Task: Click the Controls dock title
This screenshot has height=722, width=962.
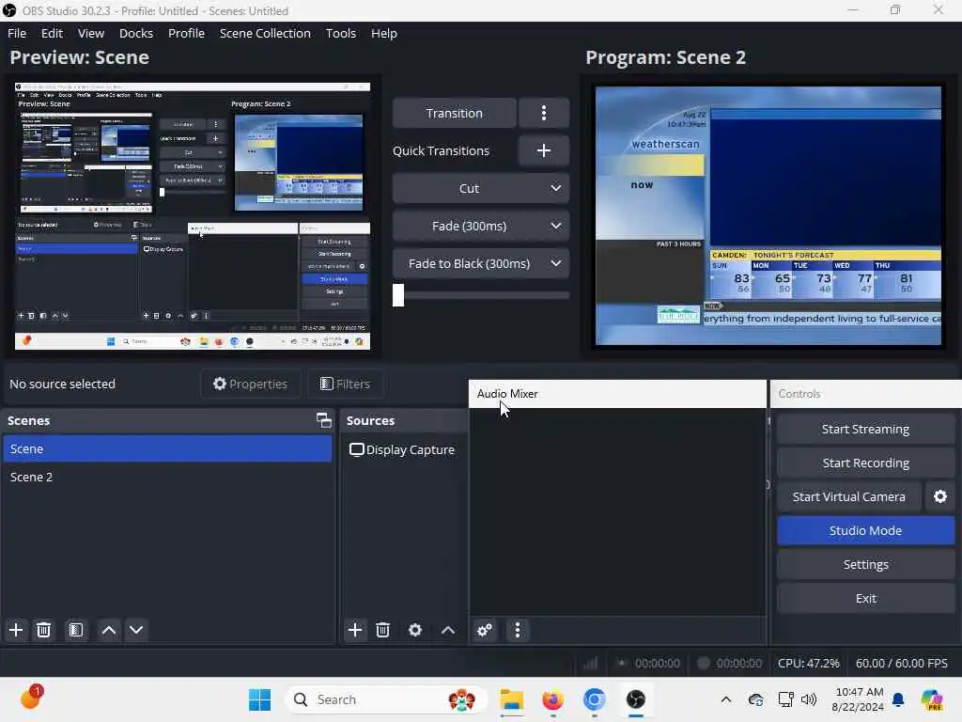Action: coord(799,394)
